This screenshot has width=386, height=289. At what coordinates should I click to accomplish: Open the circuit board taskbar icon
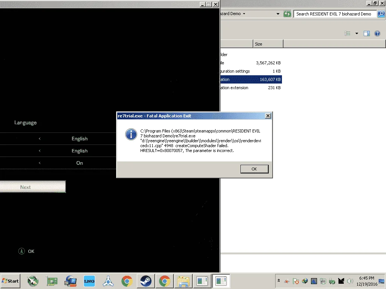click(52, 281)
